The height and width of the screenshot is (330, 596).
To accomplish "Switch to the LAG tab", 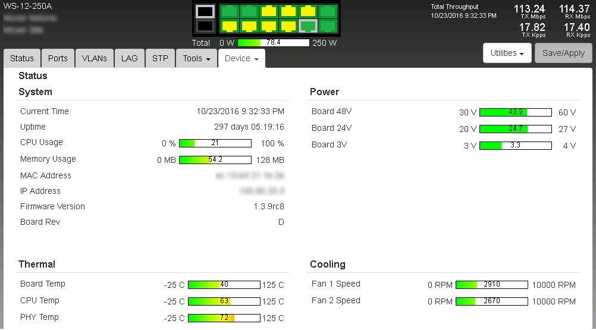I will [x=129, y=58].
